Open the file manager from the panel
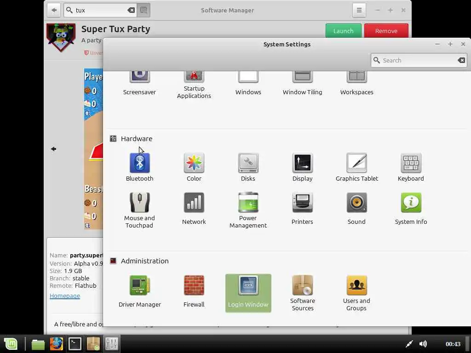 coord(38,344)
